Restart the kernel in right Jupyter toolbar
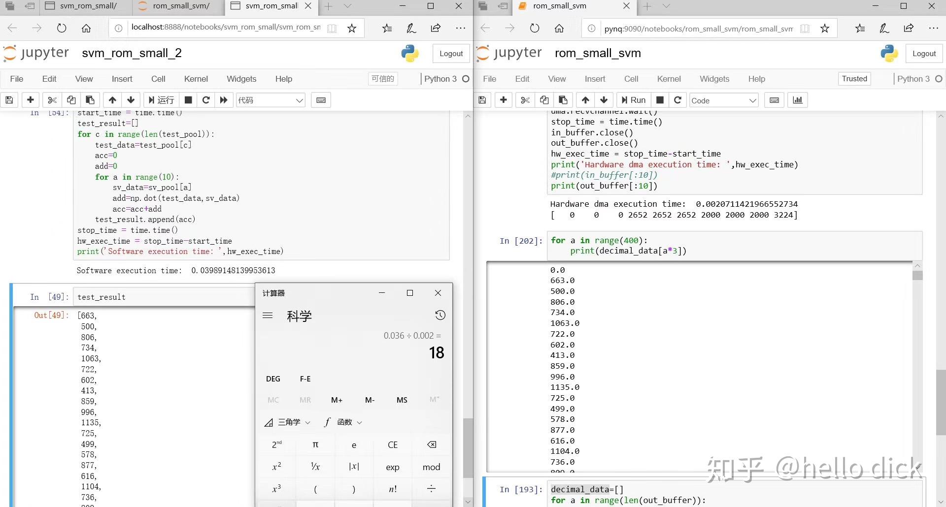The height and width of the screenshot is (507, 946). tap(678, 100)
